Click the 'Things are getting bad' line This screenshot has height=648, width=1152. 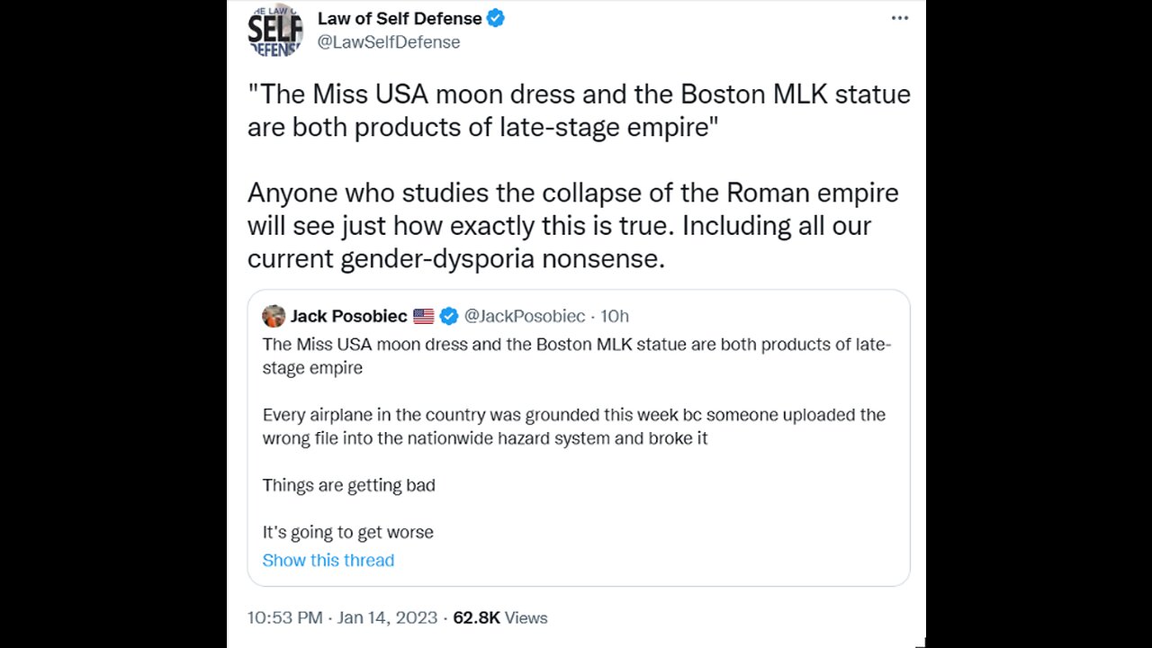(x=349, y=485)
